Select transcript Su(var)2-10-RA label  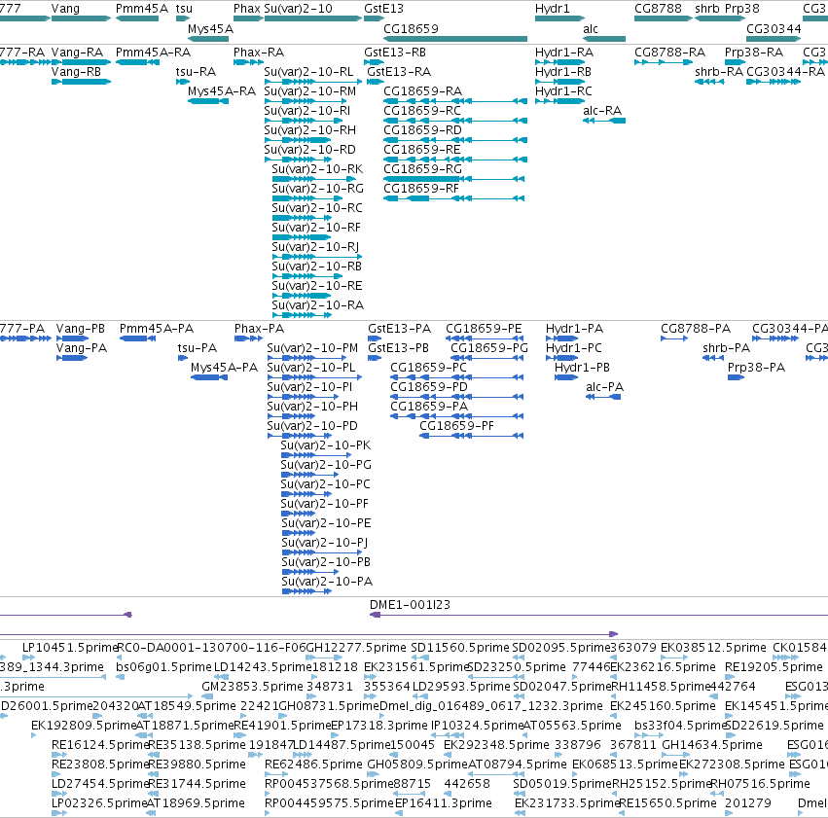tap(318, 305)
